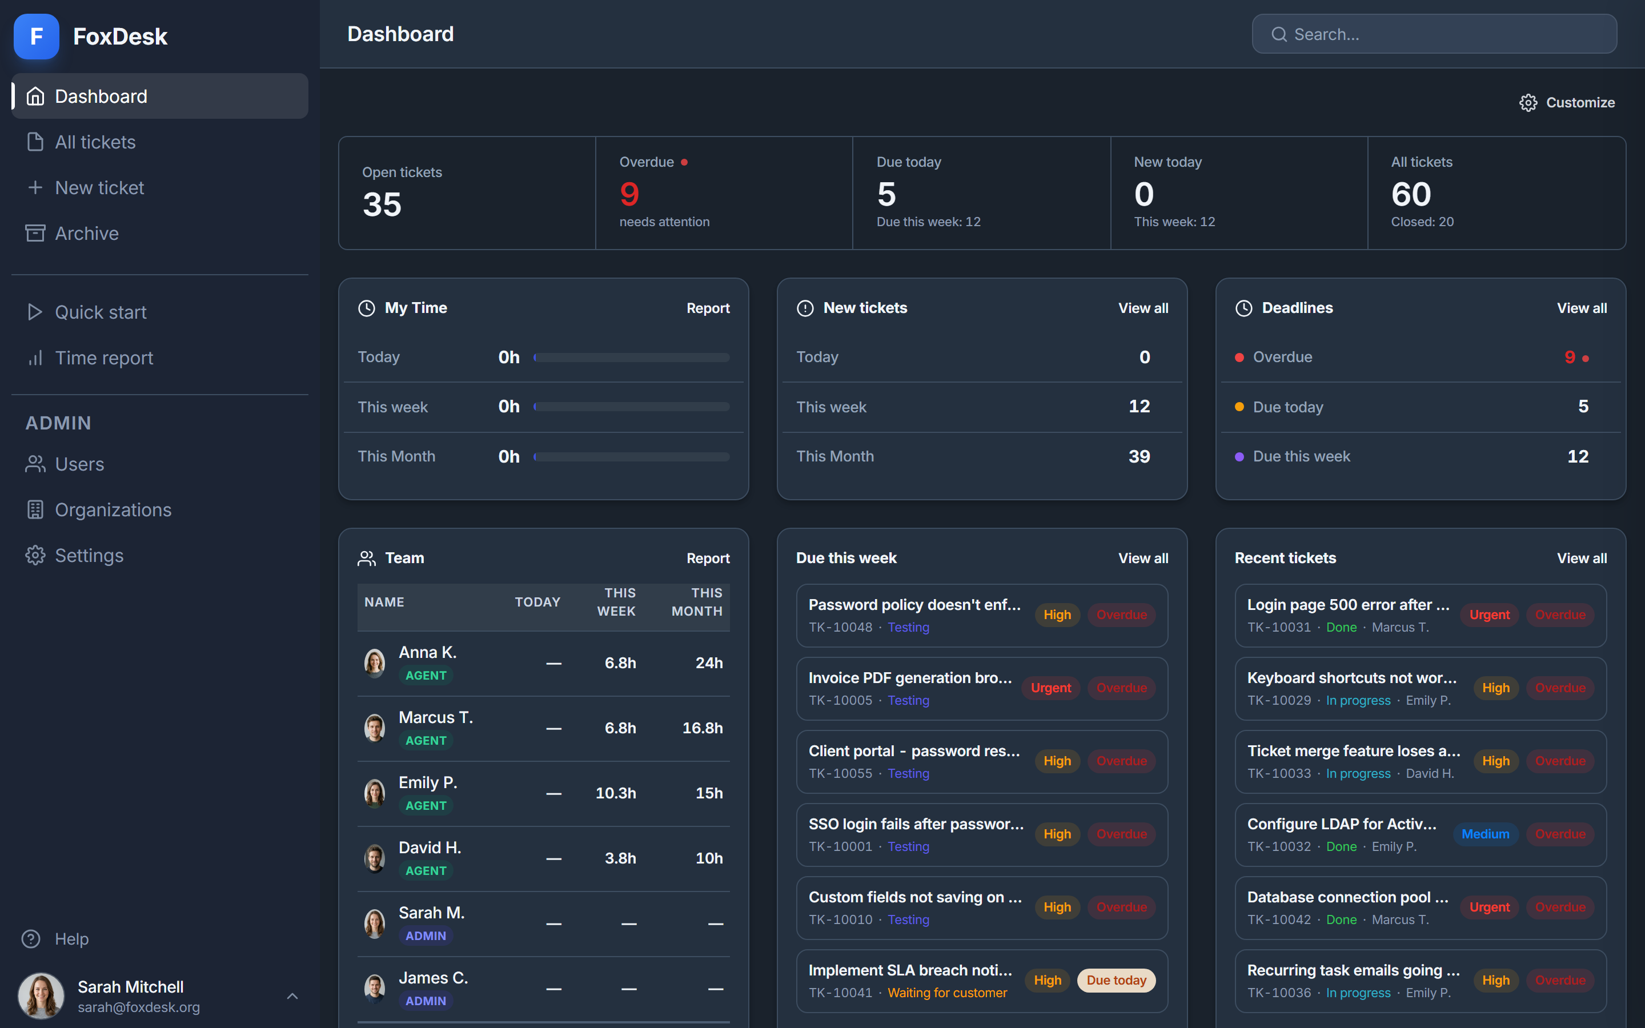Select Dashboard in the navigation menu
The width and height of the screenshot is (1645, 1028).
[101, 96]
